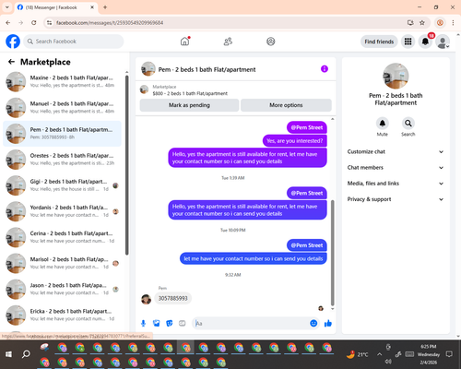The image size is (461, 369).
Task: Open Jason conversation in list
Action: [62, 289]
